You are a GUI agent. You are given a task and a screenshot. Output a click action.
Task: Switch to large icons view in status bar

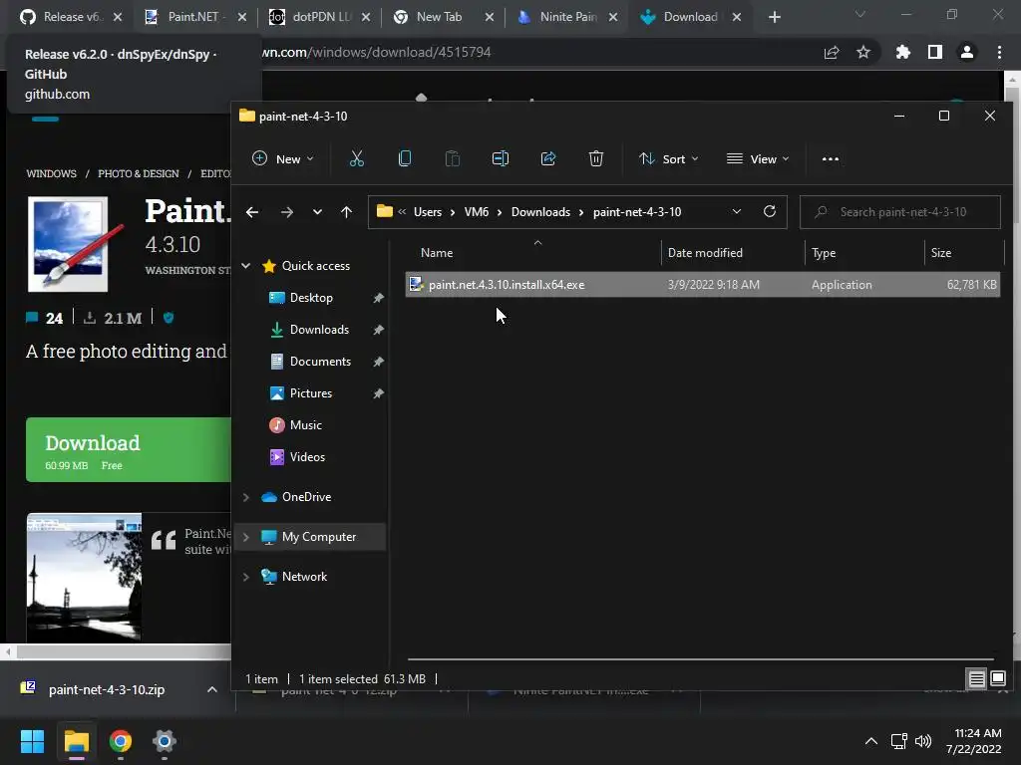(x=998, y=679)
